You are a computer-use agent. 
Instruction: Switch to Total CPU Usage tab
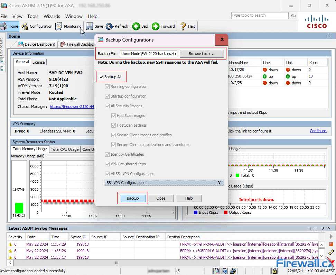(65, 149)
